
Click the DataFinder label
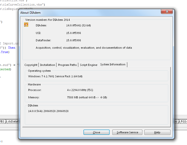43,40
